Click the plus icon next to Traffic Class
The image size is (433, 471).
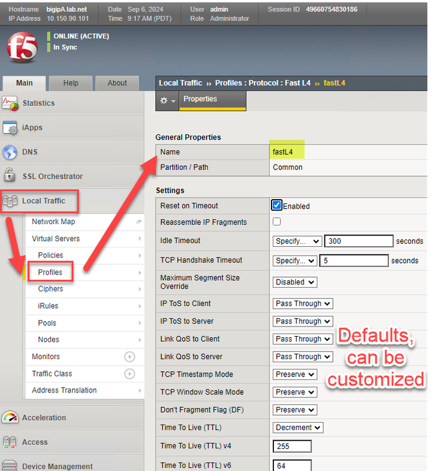[129, 374]
